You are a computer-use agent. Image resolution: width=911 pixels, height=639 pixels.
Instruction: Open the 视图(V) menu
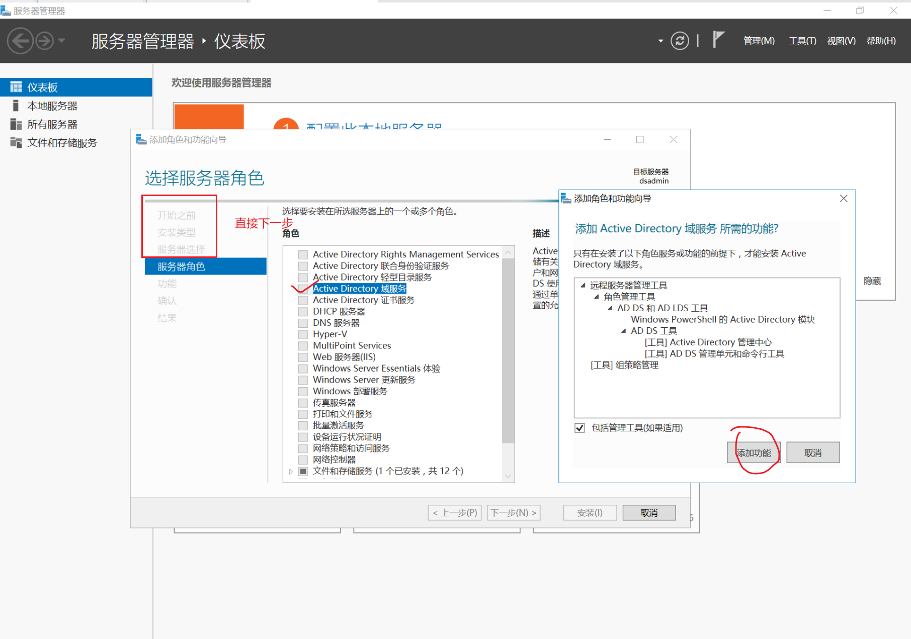tap(841, 41)
